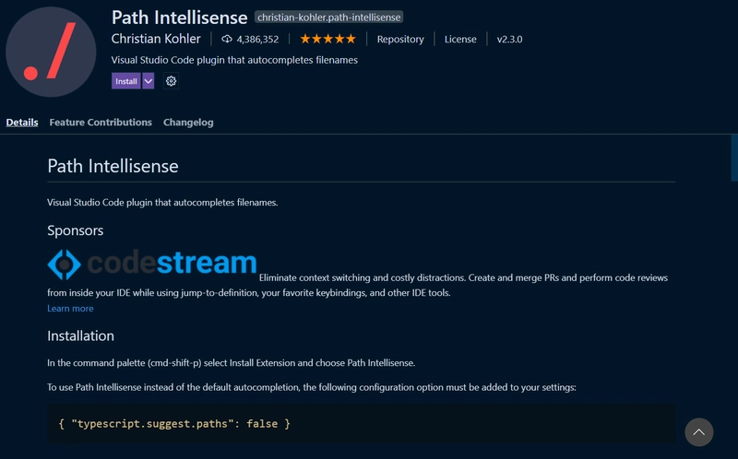The image size is (738, 459).
Task: Open the Changelog tab
Action: point(188,123)
